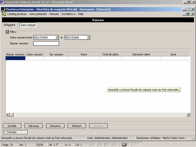
Task: Click the User: Administrator status bar entry
Action: (111, 138)
